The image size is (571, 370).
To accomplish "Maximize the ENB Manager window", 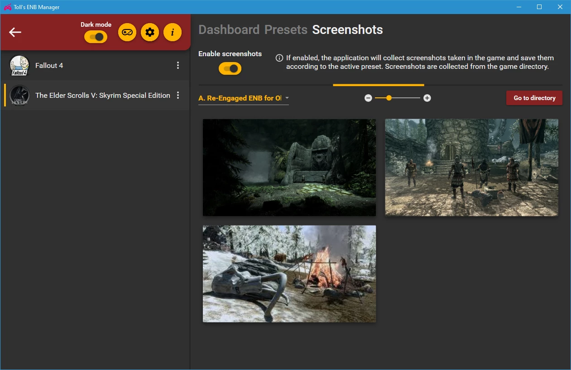I will click(539, 7).
